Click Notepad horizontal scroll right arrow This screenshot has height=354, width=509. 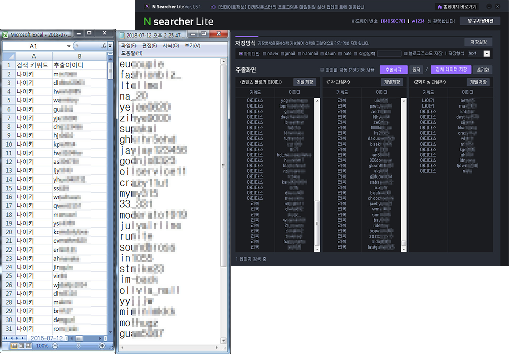[217, 347]
